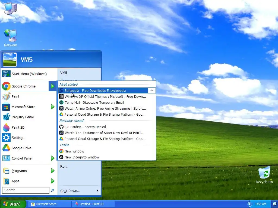Open Network desktop icon

10,38
